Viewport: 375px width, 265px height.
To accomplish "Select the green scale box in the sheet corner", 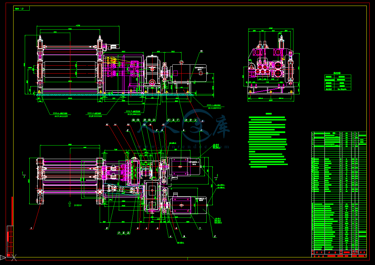I will pyautogui.click(x=21, y=8).
